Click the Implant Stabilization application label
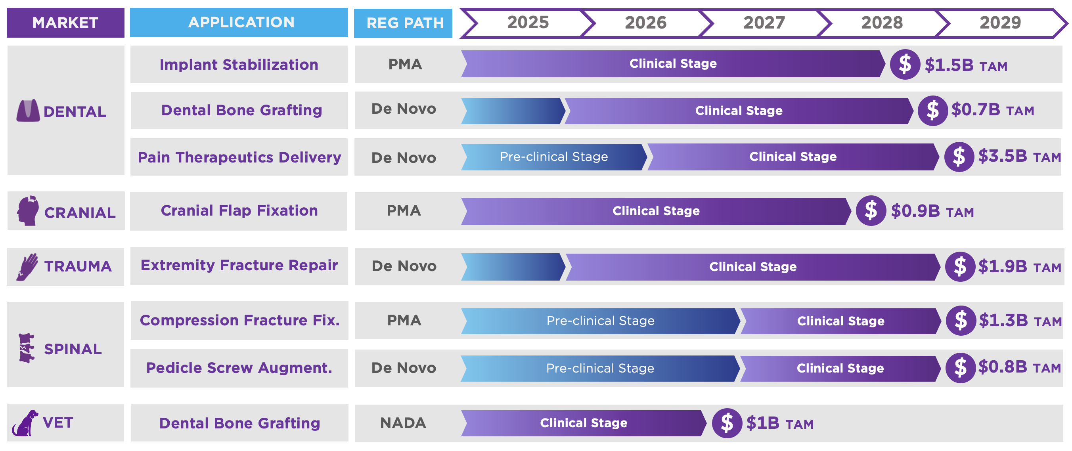The image size is (1072, 451). (x=239, y=65)
